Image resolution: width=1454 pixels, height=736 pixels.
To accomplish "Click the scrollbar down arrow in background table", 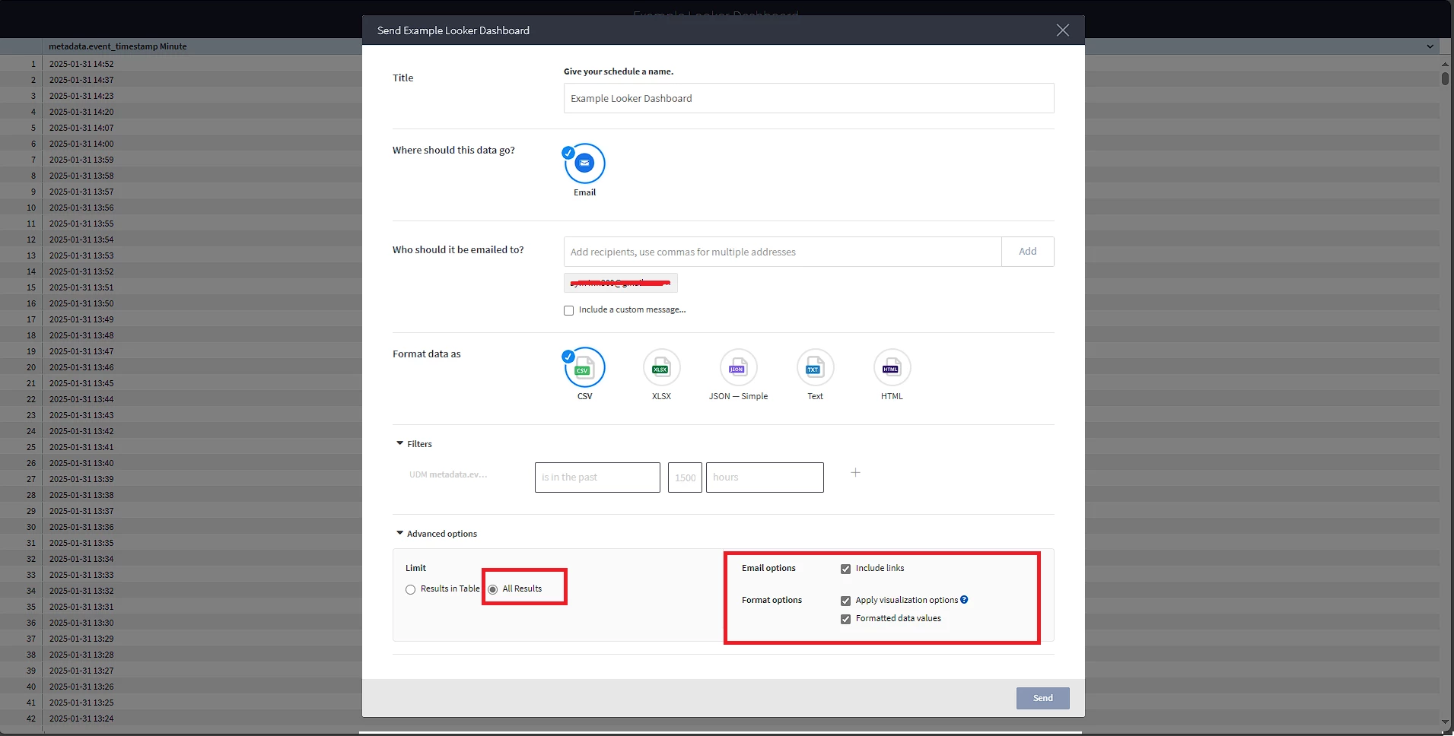I will pos(1445,722).
